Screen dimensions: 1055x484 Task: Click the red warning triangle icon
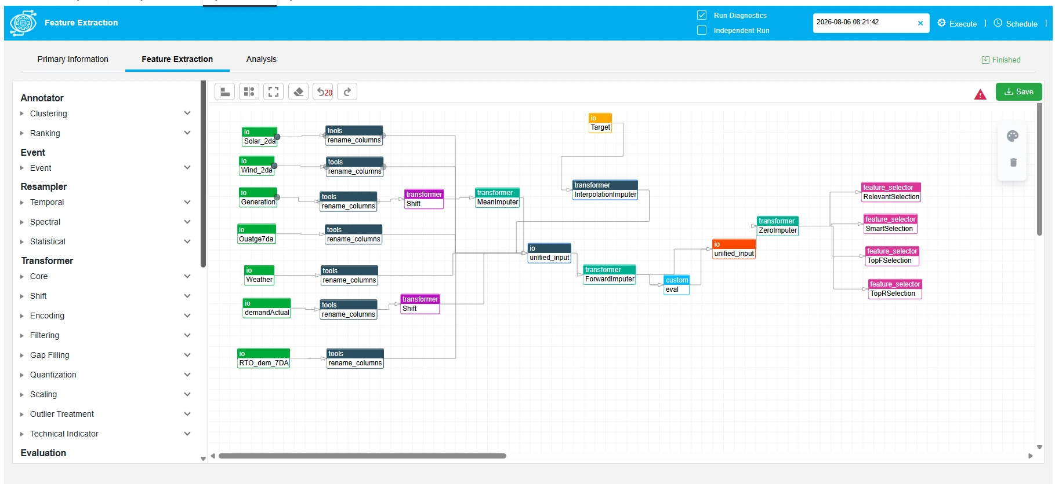pos(980,94)
